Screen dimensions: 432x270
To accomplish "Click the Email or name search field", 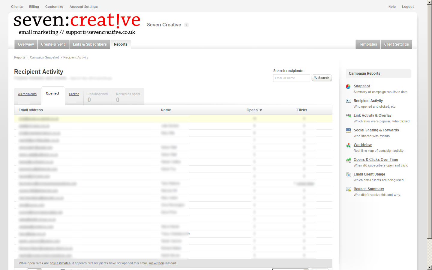I will tap(291, 78).
